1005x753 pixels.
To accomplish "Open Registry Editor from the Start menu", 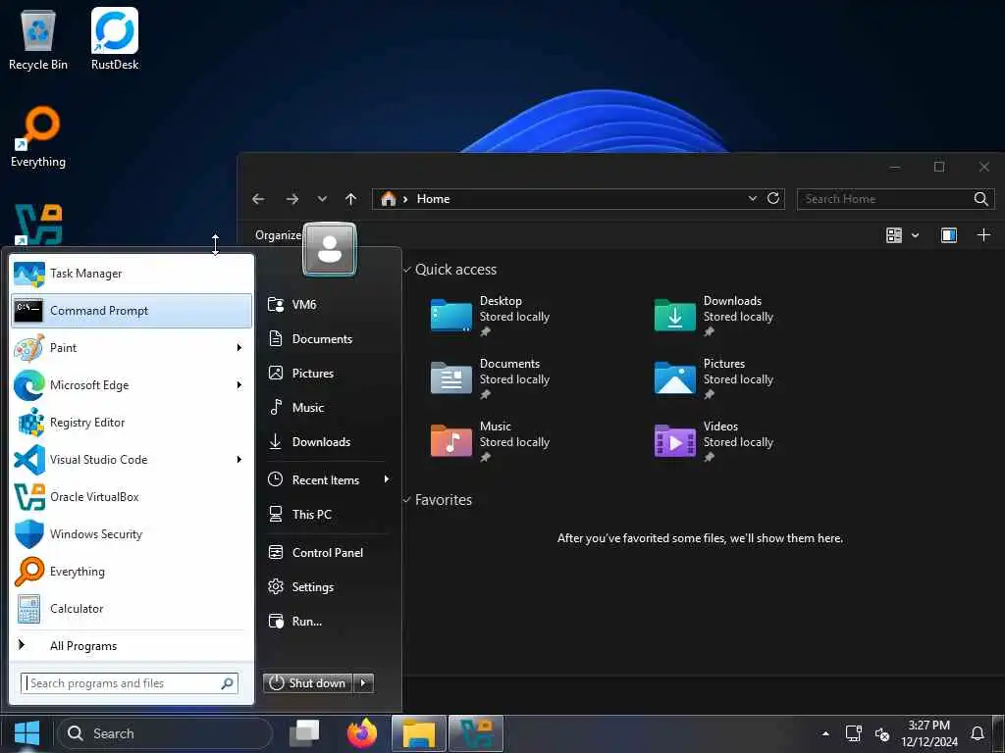I will (x=132, y=423).
